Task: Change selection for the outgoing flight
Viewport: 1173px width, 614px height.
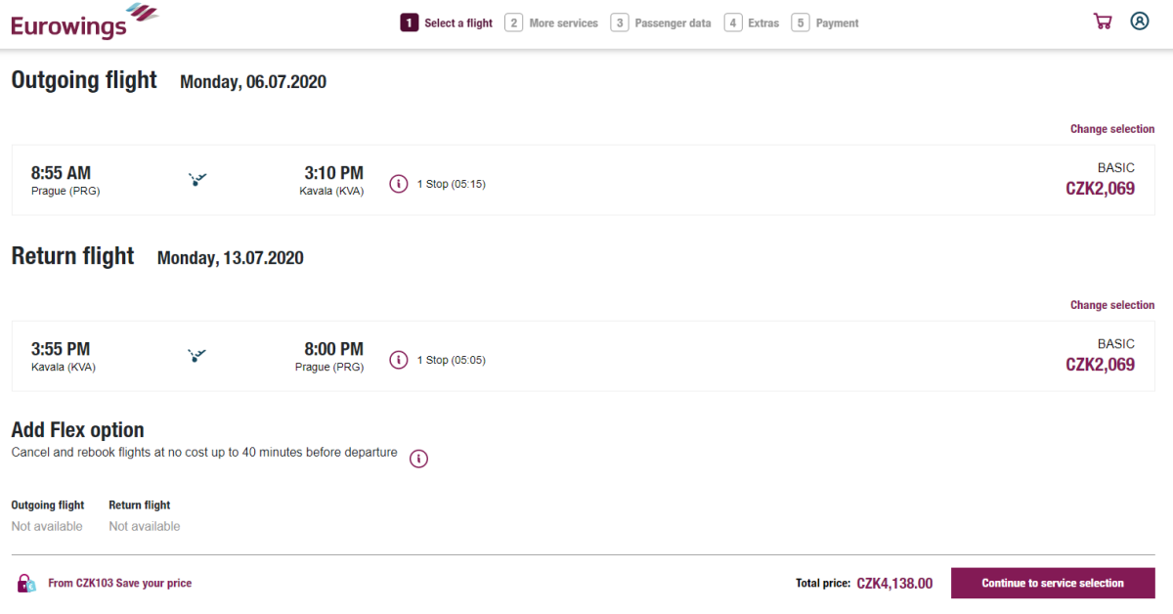Action: point(1111,129)
